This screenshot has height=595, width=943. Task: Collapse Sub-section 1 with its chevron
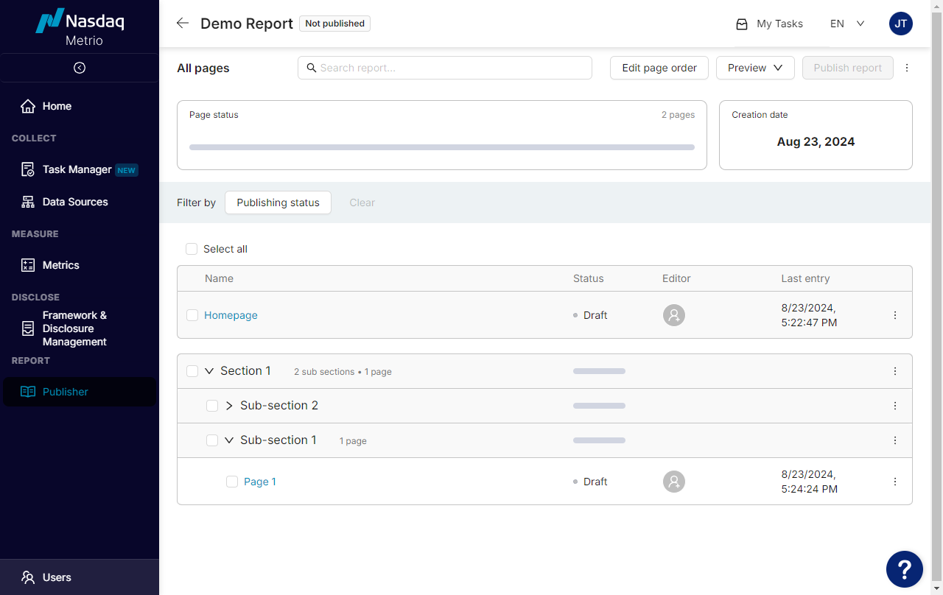229,440
